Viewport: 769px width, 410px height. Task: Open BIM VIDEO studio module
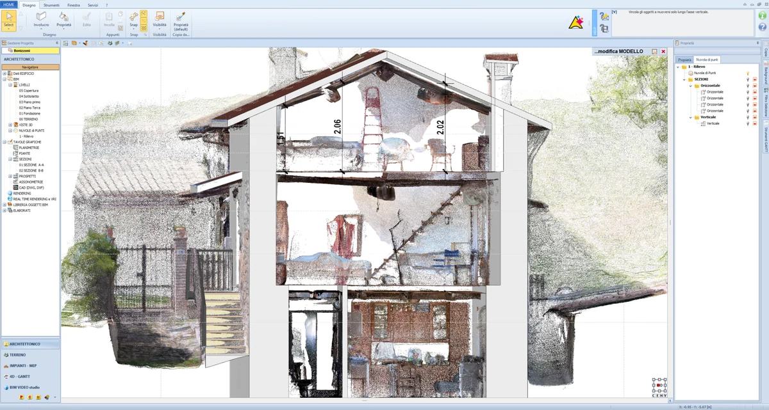pyautogui.click(x=30, y=387)
